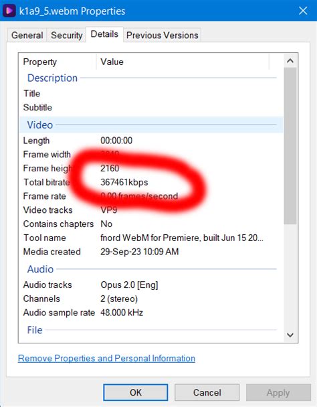Close the k1a9_5.webm Properties dialog

(303, 11)
